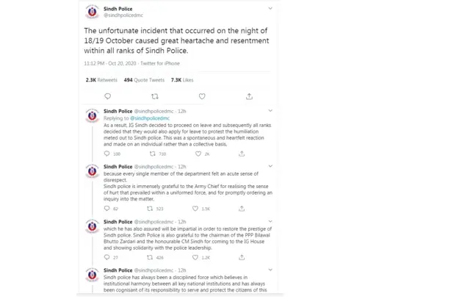Share the reply mentioning Bilawal Bhutto Zardari

238,257
